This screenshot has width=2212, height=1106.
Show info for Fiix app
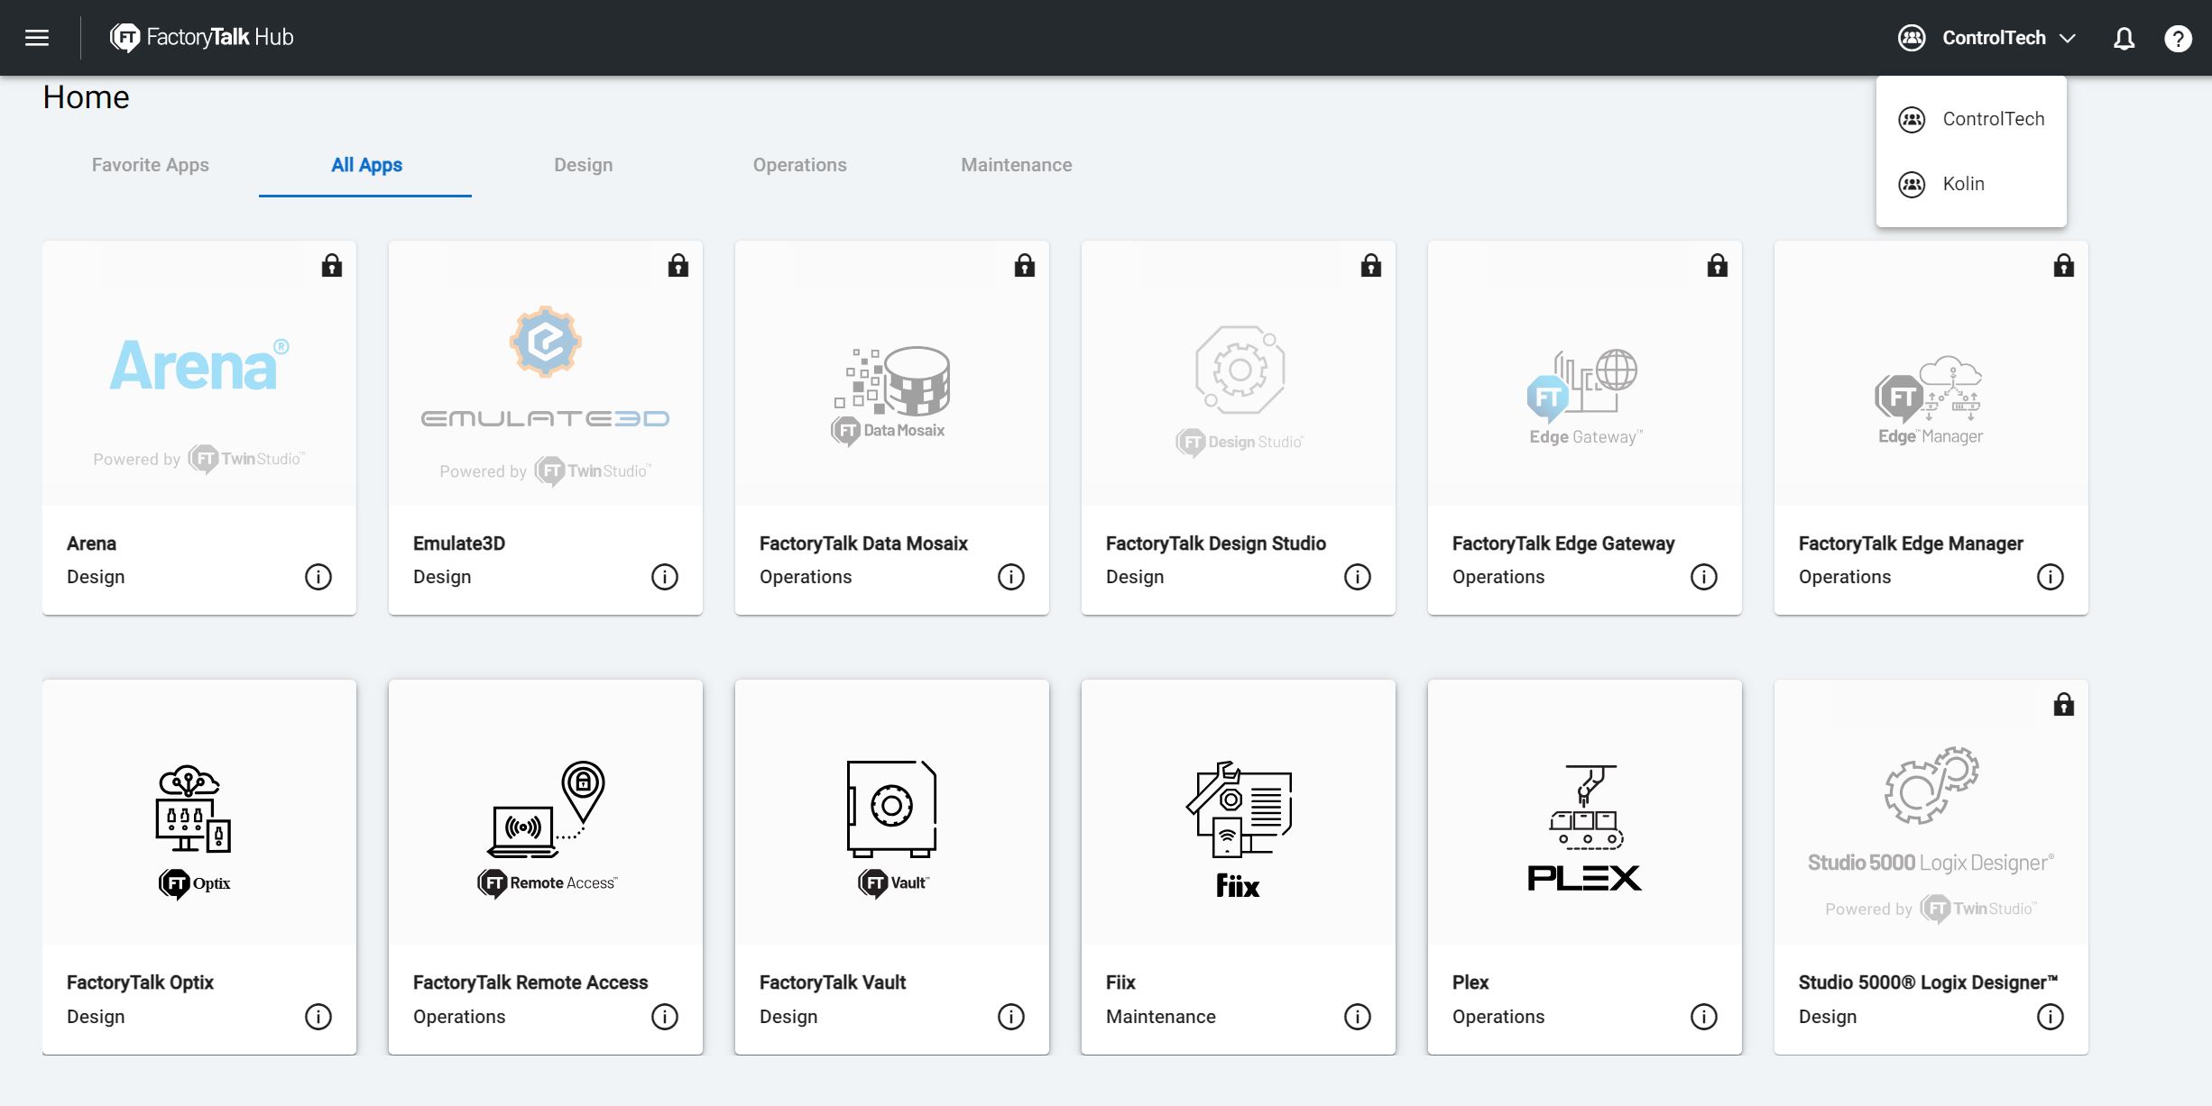[1358, 1017]
